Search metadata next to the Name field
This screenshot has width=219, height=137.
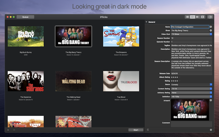(x=211, y=27)
